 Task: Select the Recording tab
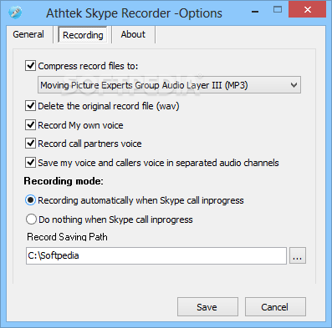83,35
